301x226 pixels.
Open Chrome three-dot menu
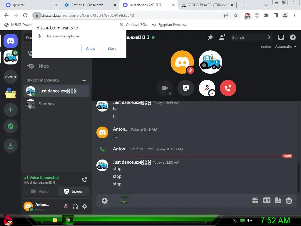[x=295, y=15]
